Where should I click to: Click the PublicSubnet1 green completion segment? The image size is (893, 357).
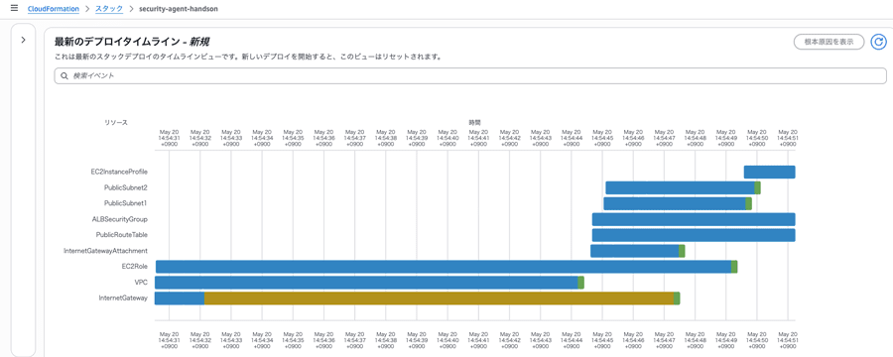click(748, 204)
